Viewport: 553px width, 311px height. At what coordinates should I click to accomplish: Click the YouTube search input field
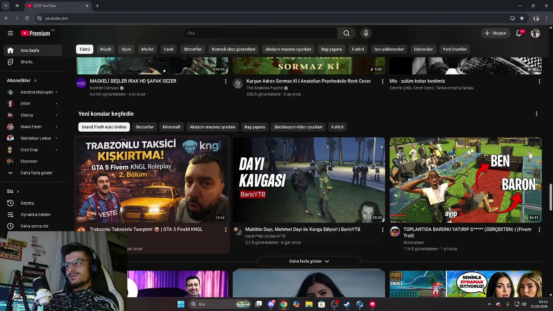pos(261,33)
